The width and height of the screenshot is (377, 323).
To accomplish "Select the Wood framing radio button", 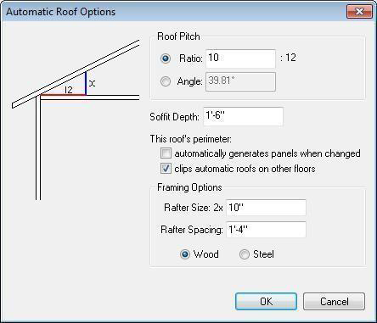I will pyautogui.click(x=185, y=254).
